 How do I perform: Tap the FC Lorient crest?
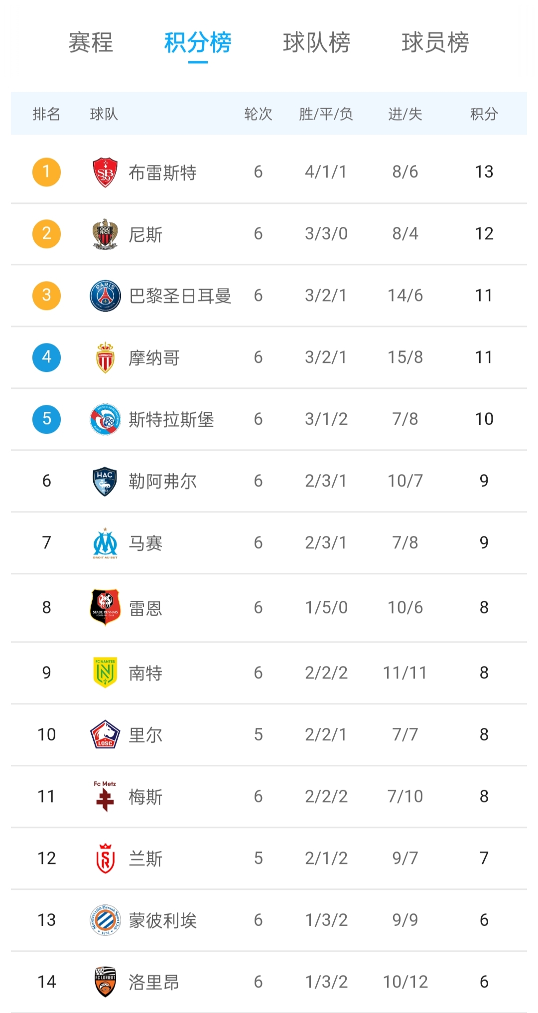105,982
